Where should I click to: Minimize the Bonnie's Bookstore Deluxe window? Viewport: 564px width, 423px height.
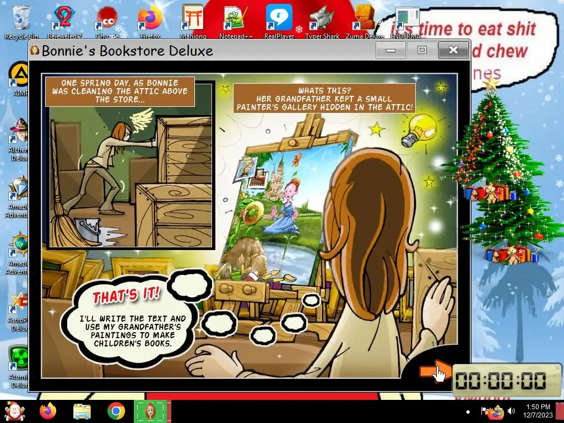click(391, 50)
